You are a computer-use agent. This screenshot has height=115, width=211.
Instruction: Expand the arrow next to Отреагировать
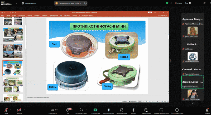(x=87, y=110)
